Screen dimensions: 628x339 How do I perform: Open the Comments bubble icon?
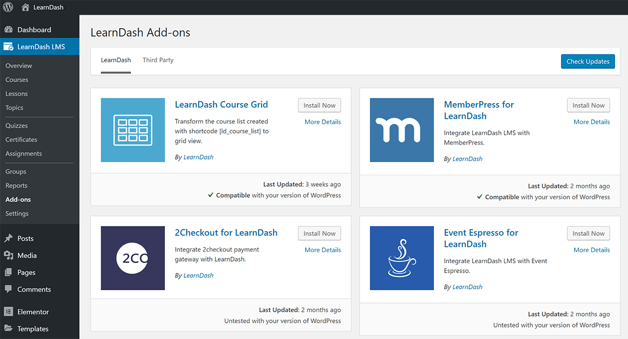click(x=9, y=289)
